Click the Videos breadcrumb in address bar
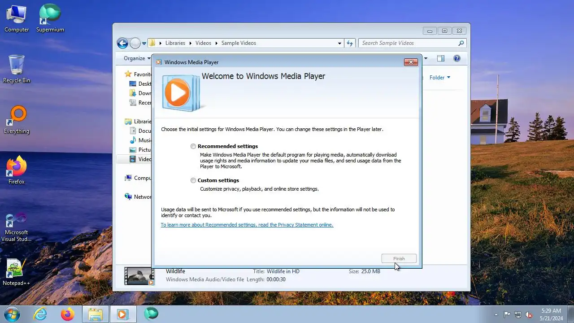 [x=203, y=43]
